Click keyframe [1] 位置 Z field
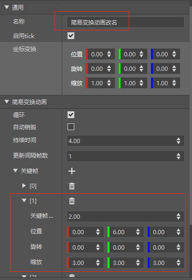 [x=166, y=232]
